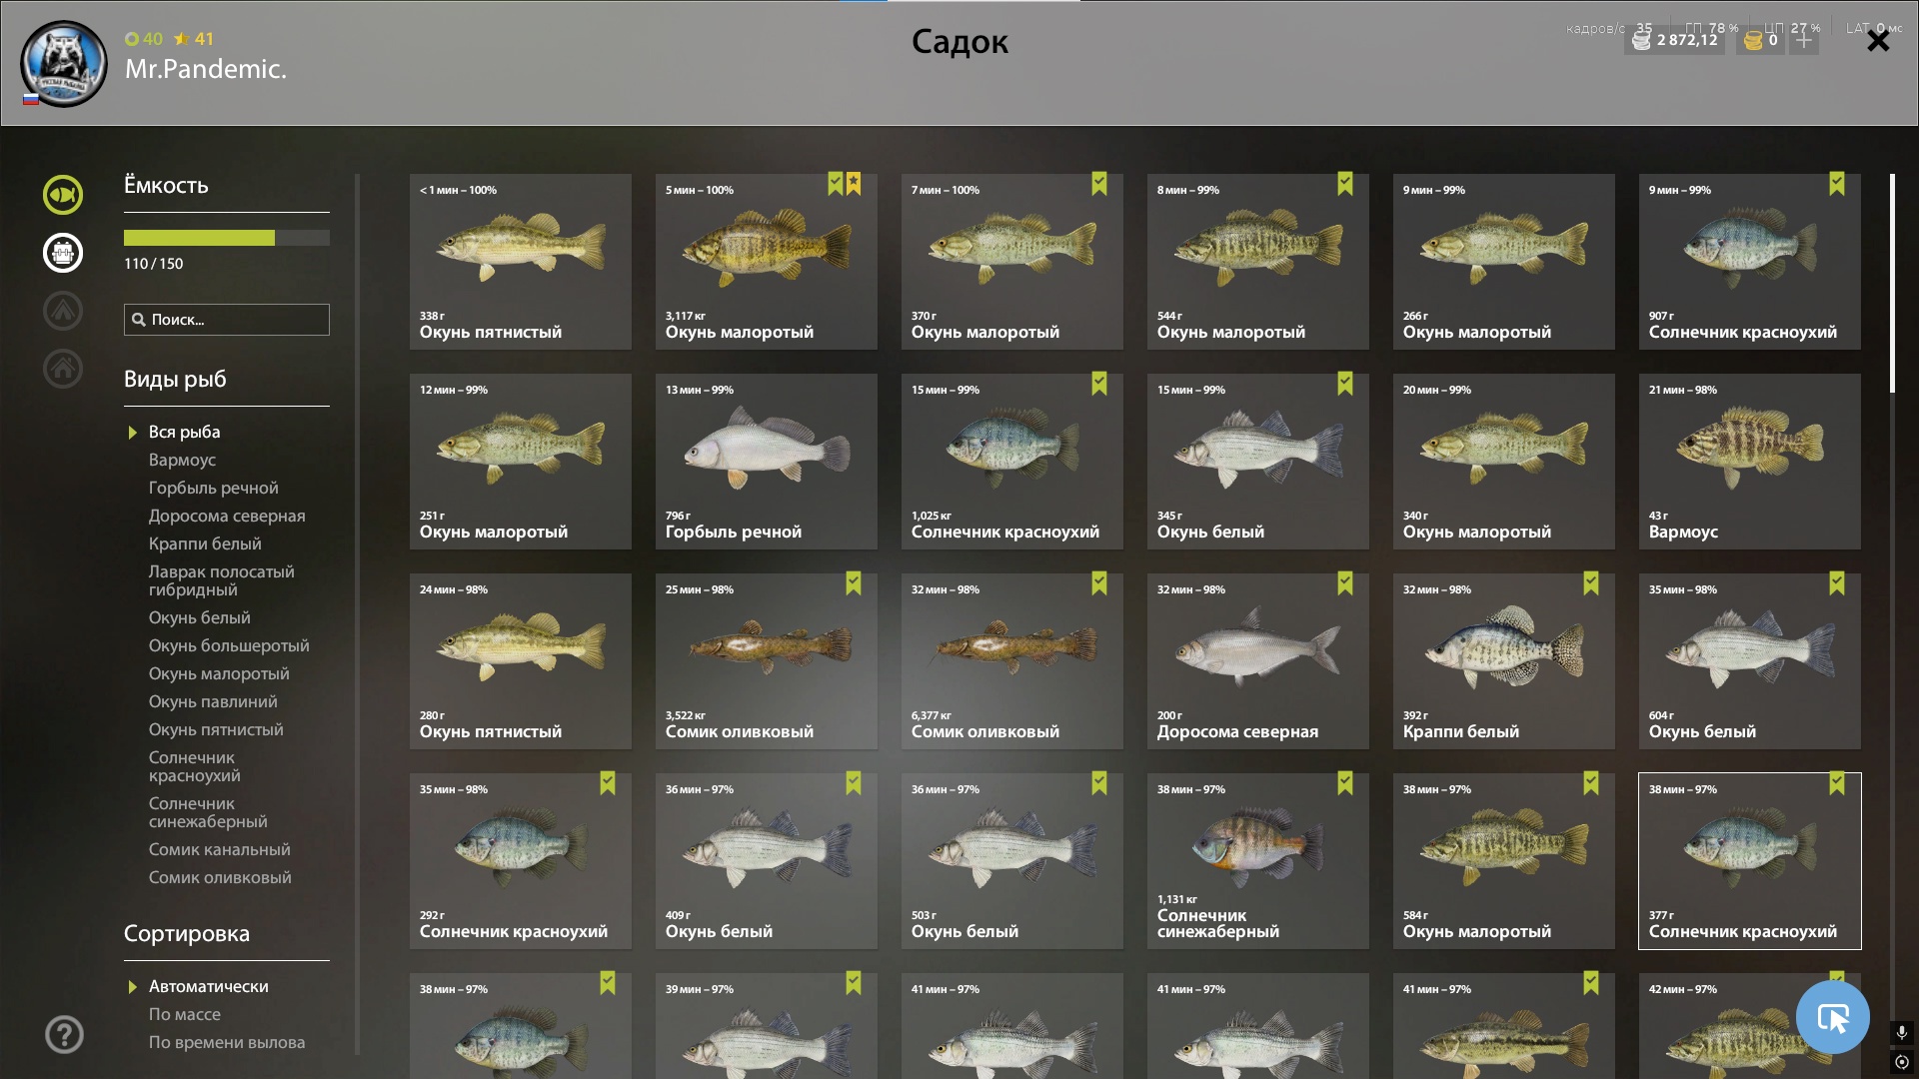Viewport: 1919px width, 1079px height.
Task: Select sort option По времени вылова
Action: click(227, 1042)
